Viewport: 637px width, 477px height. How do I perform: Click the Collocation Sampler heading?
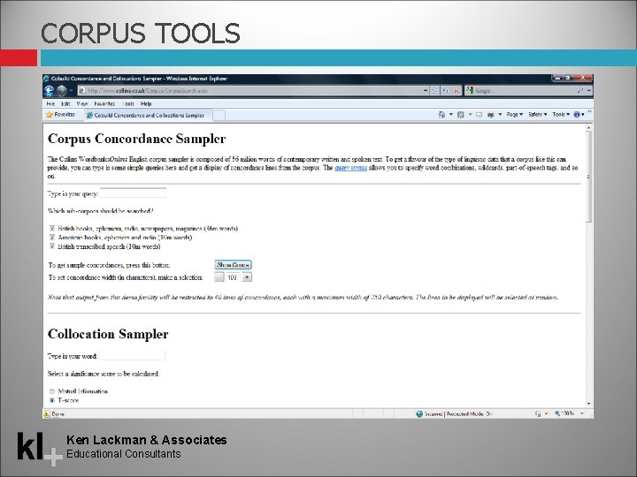(x=108, y=334)
